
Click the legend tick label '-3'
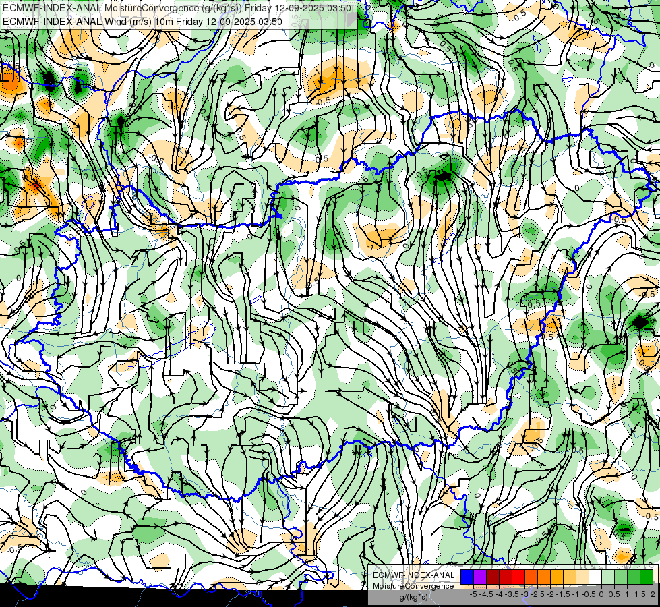point(525,594)
